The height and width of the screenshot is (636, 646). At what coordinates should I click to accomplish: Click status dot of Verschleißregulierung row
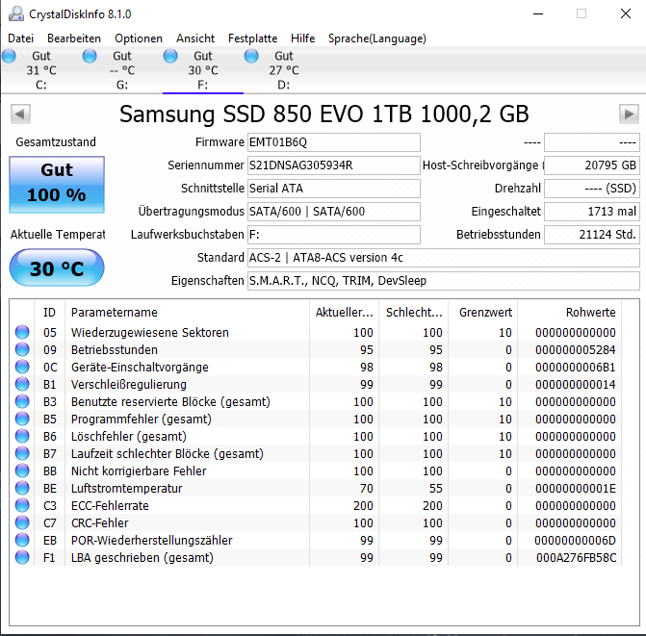point(22,384)
